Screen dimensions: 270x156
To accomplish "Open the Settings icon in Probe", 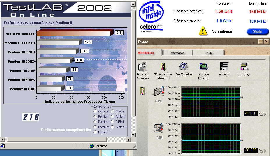I will [x=224, y=66].
